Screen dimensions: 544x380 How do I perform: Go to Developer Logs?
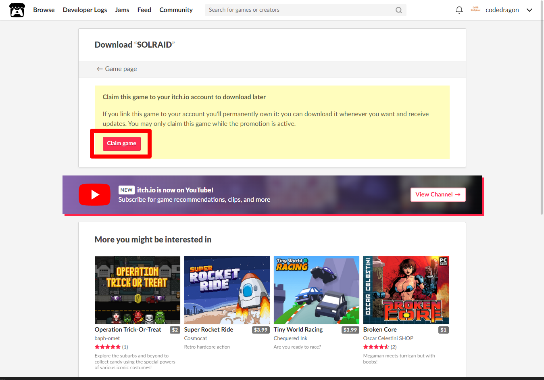85,10
